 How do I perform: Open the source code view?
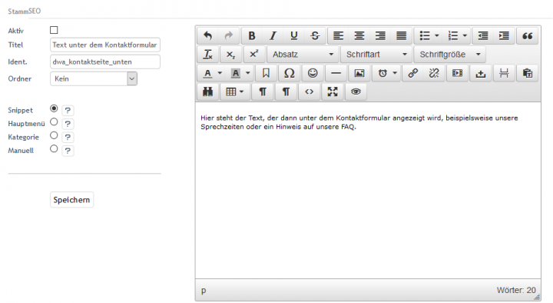click(x=310, y=92)
